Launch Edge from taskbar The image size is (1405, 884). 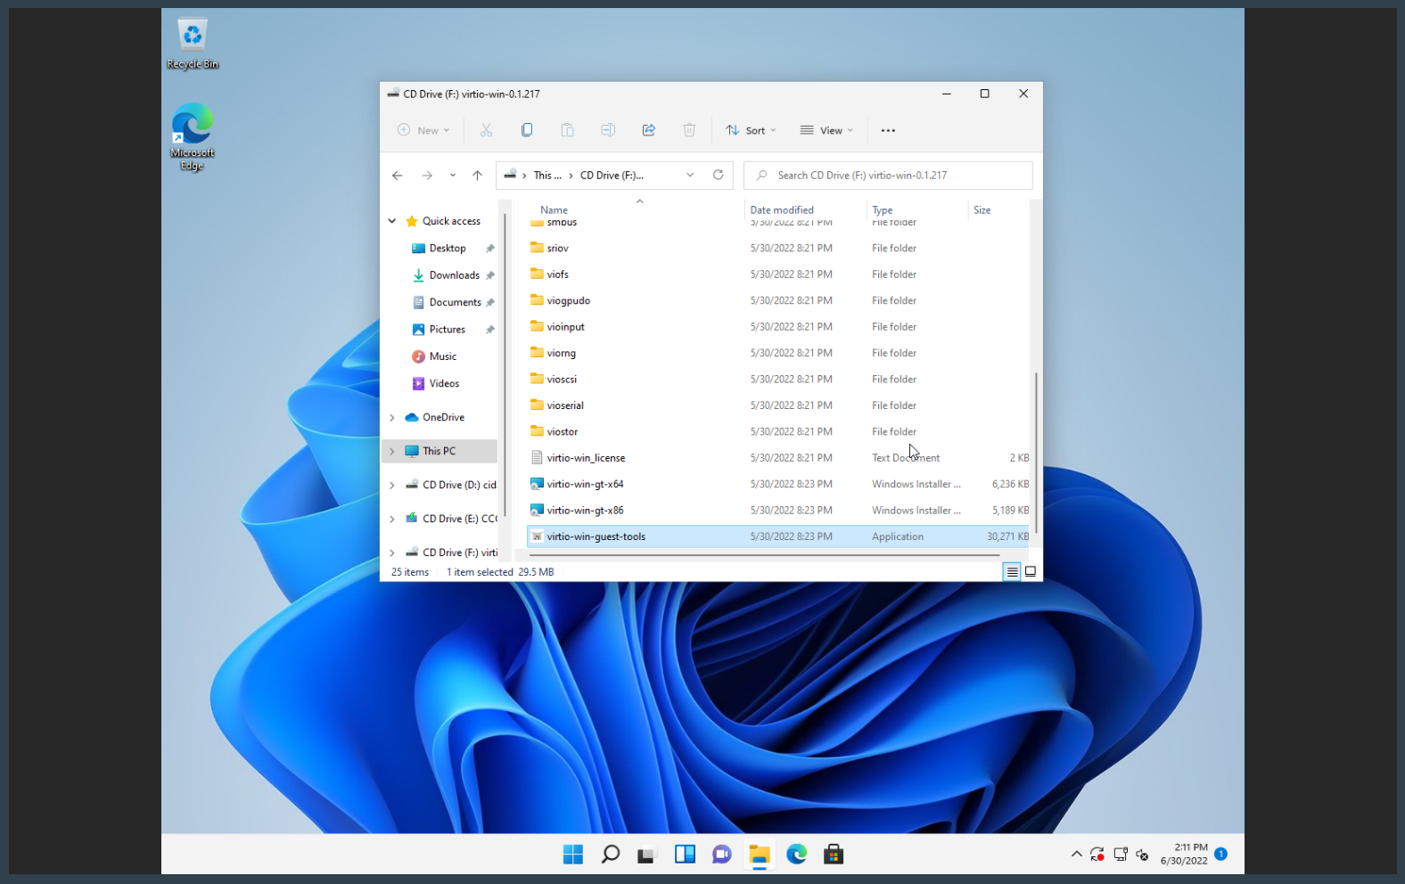point(797,855)
